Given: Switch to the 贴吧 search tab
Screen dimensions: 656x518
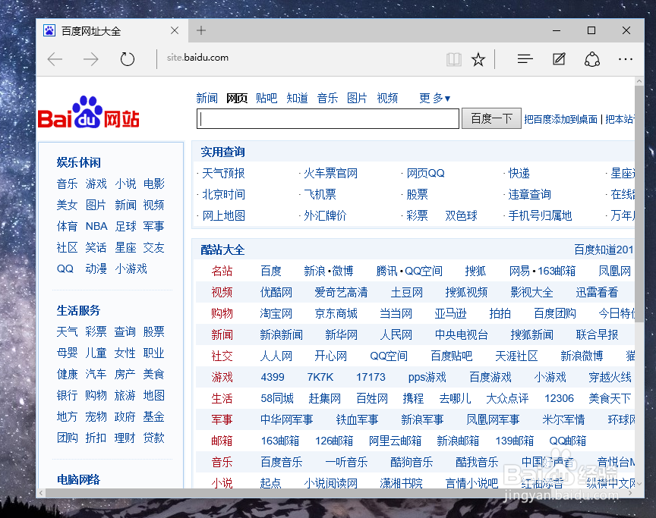Looking at the screenshot, I should 266,98.
